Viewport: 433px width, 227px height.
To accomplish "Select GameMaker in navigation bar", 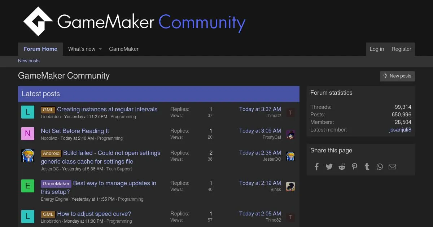I will pos(124,49).
